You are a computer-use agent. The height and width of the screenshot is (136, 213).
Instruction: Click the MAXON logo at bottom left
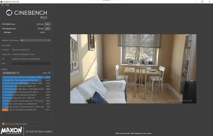coord(11,131)
